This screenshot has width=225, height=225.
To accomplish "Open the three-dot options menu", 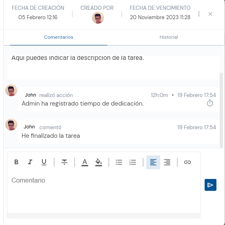I will [199, 14].
